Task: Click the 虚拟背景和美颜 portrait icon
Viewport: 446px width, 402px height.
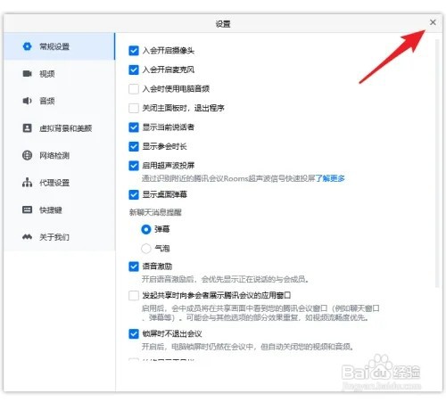Action: pyautogui.click(x=27, y=128)
